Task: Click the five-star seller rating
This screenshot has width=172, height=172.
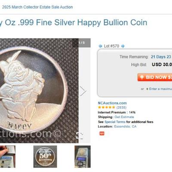Action: click(107, 107)
